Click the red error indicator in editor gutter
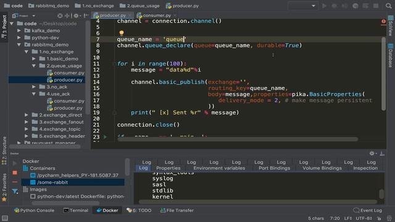The image size is (395, 222). click(383, 22)
